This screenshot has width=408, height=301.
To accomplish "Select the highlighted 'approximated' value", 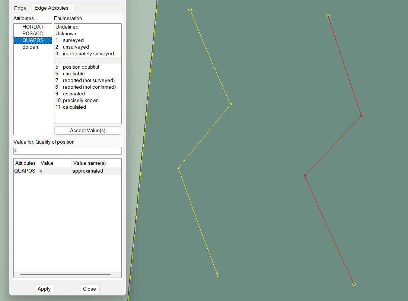I will click(78, 60).
